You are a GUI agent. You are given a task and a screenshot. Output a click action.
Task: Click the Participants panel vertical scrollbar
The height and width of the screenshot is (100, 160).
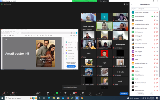tap(159, 44)
